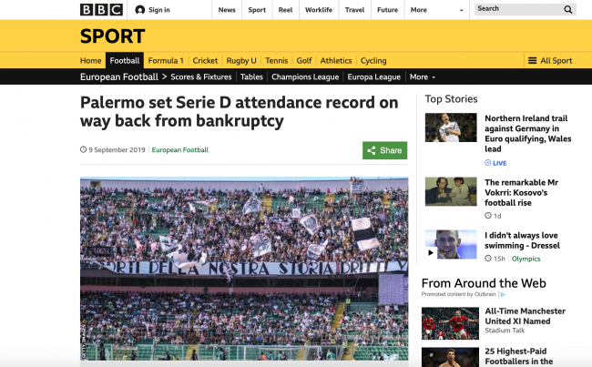Open All-Time Manchester United XI thumbnail
Image resolution: width=592 pixels, height=367 pixels.
(450, 323)
